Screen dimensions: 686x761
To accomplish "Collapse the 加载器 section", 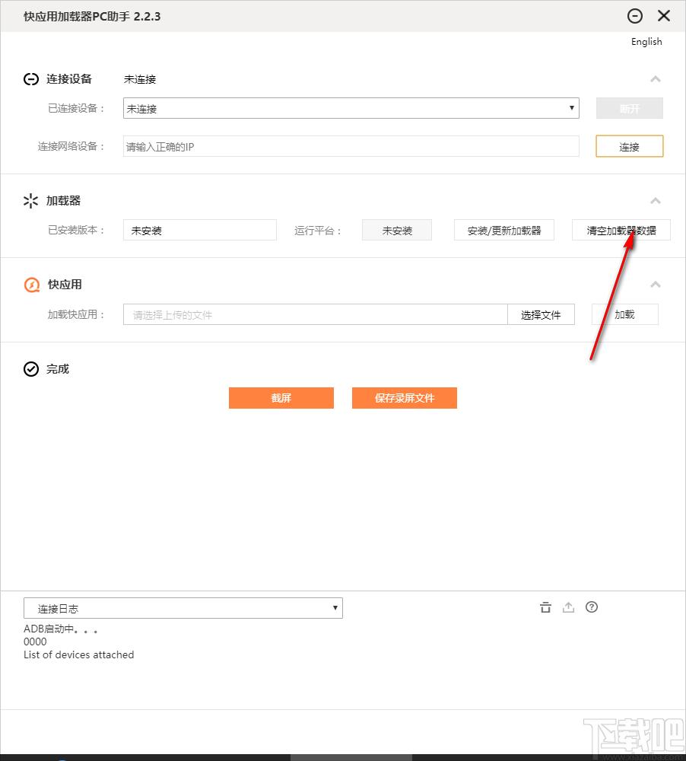I will (x=656, y=201).
